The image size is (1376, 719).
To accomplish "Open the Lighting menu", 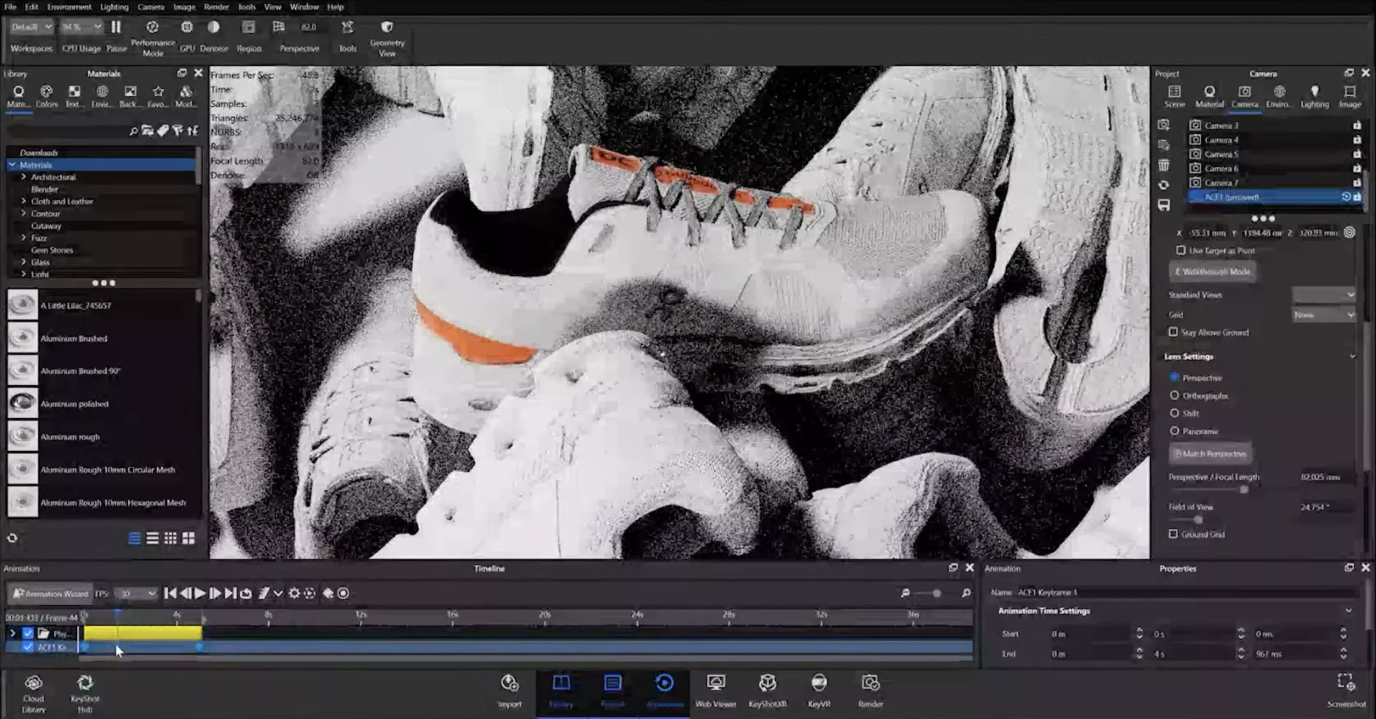I will point(114,7).
